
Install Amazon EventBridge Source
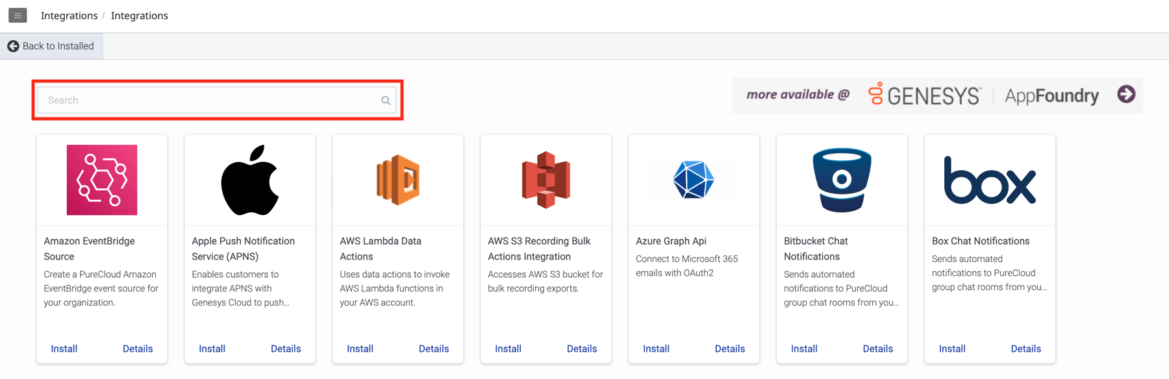[64, 348]
